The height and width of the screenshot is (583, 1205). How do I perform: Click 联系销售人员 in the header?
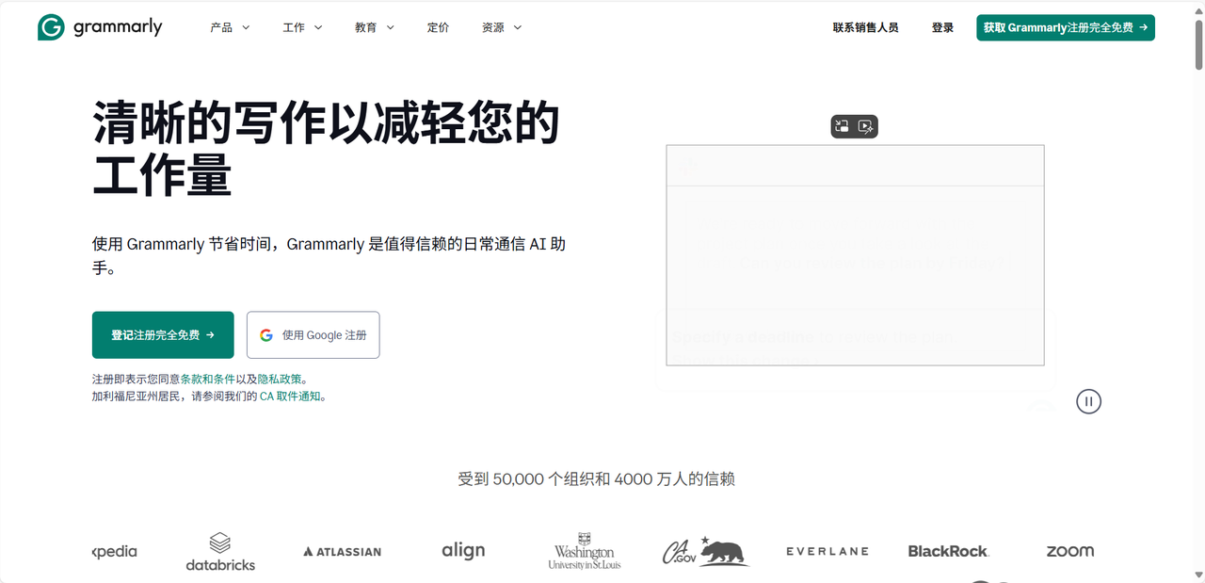(x=866, y=27)
